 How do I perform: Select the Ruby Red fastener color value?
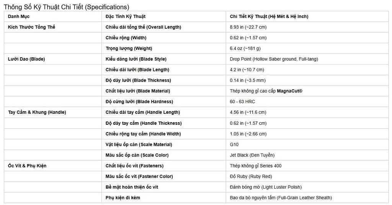pos(251,177)
